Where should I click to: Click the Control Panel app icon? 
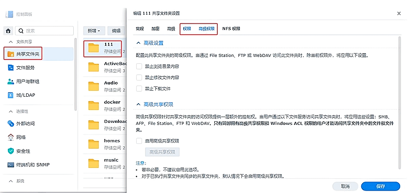9,14
